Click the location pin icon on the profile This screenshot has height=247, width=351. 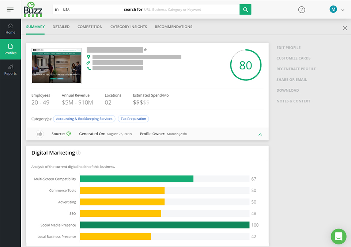[88, 57]
